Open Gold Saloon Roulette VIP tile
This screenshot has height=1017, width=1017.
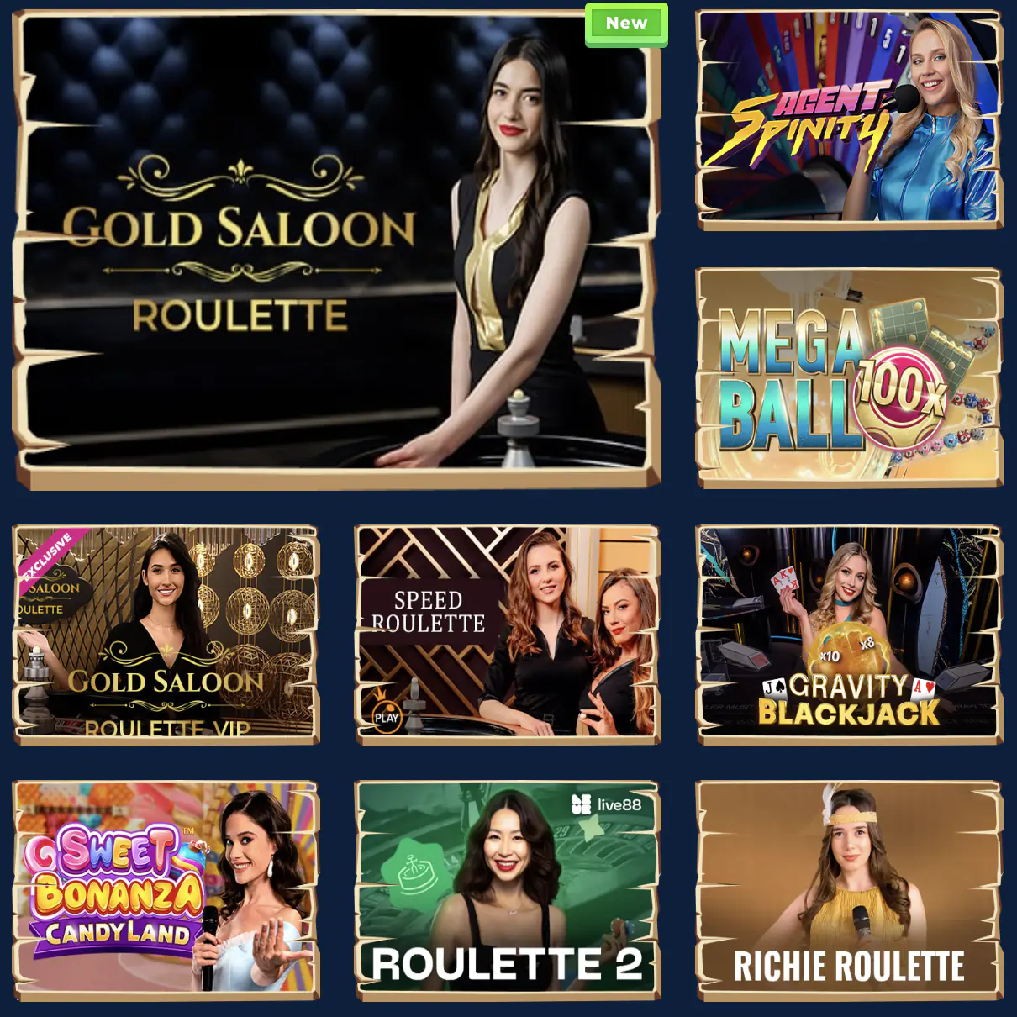coord(166,635)
